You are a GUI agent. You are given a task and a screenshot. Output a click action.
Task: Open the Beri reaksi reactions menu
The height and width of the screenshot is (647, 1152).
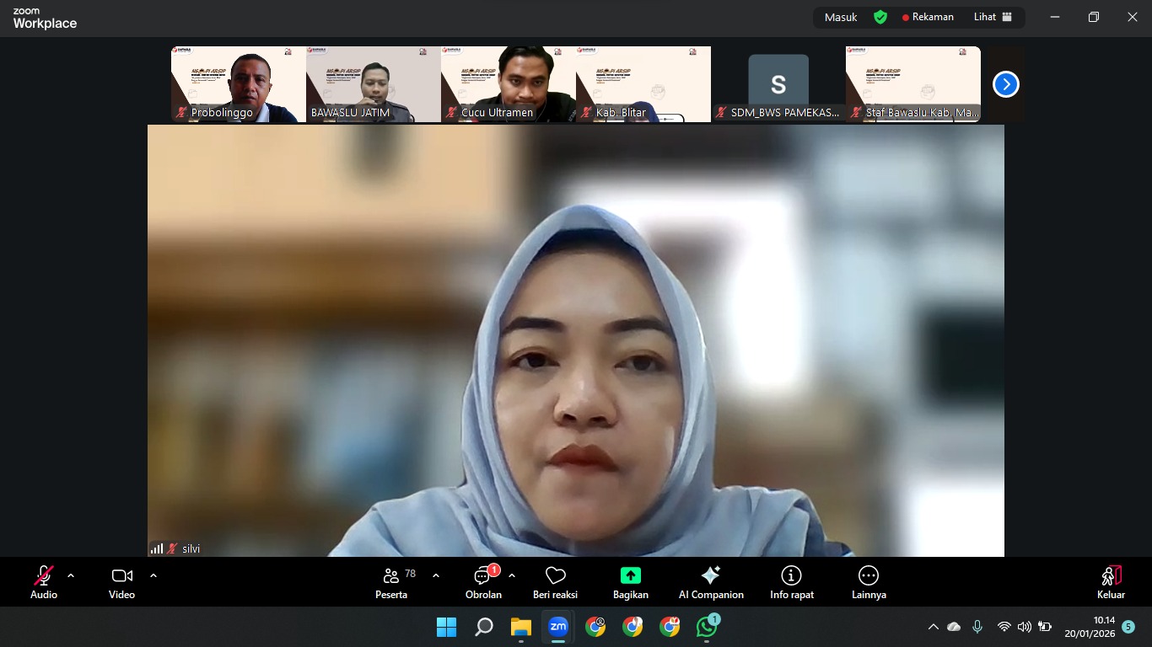(555, 581)
